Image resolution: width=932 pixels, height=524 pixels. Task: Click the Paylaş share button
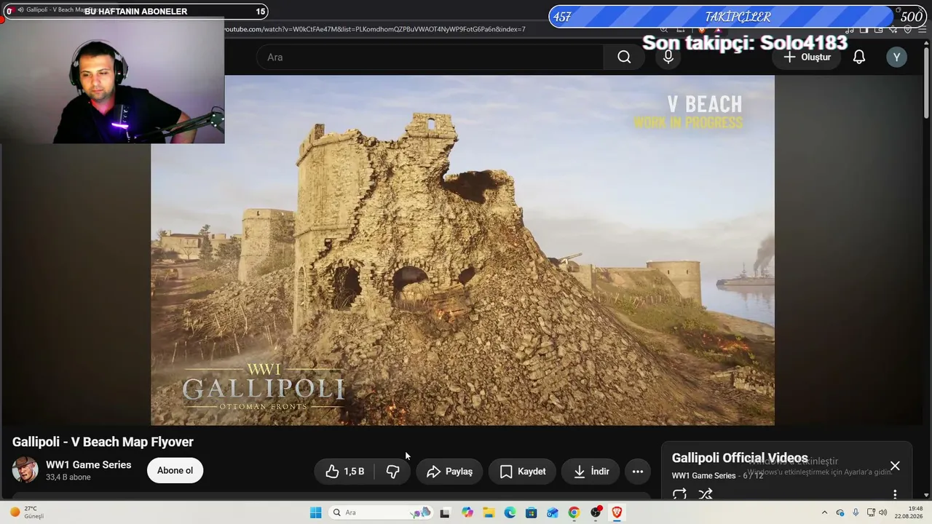click(449, 472)
